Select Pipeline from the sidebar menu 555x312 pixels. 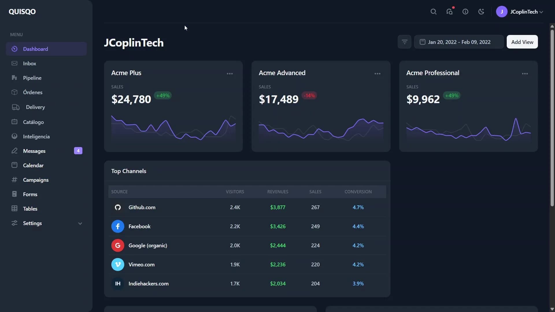click(x=32, y=78)
